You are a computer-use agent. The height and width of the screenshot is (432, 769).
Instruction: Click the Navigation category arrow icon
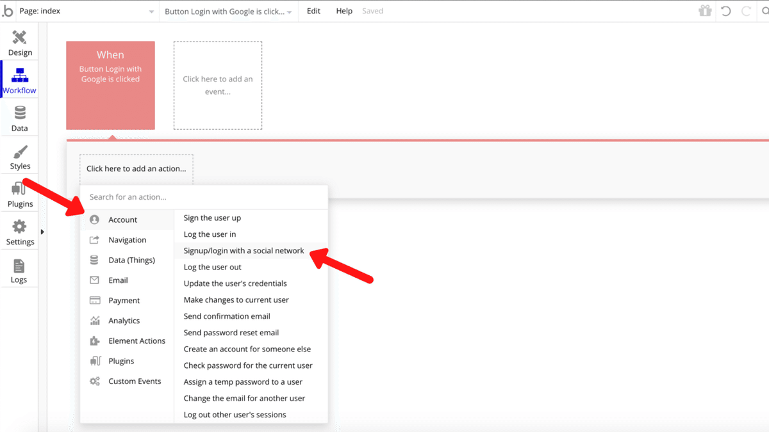(95, 240)
